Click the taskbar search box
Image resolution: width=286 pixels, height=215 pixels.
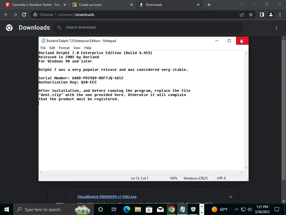point(53,209)
